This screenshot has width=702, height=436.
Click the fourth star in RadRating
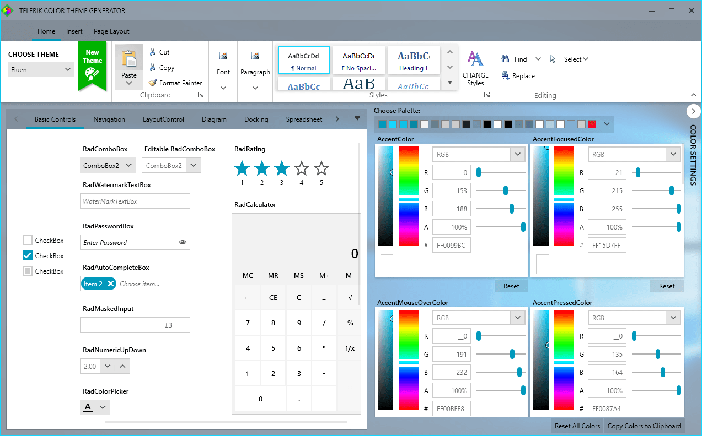click(302, 168)
